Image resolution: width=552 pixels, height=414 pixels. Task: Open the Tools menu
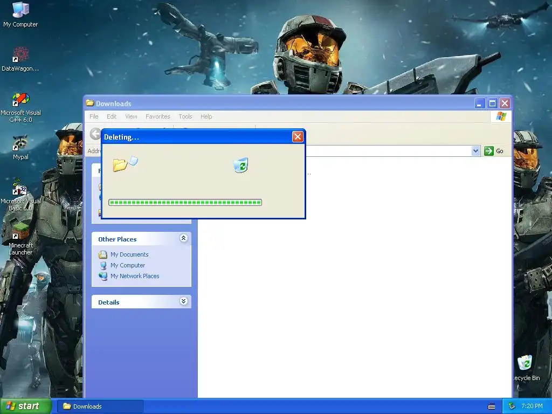(185, 116)
